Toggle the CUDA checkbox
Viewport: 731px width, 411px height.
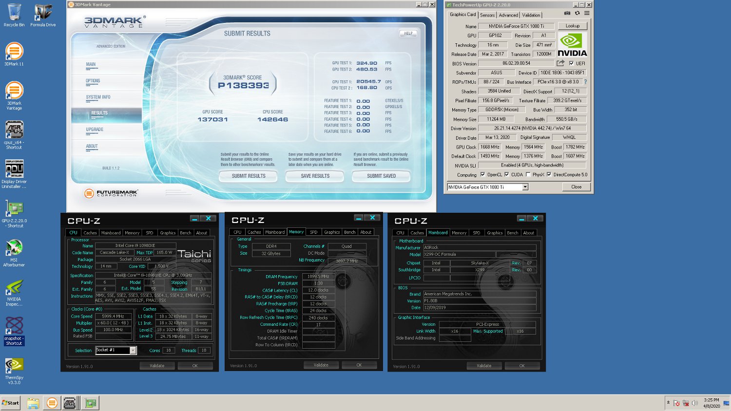(507, 174)
